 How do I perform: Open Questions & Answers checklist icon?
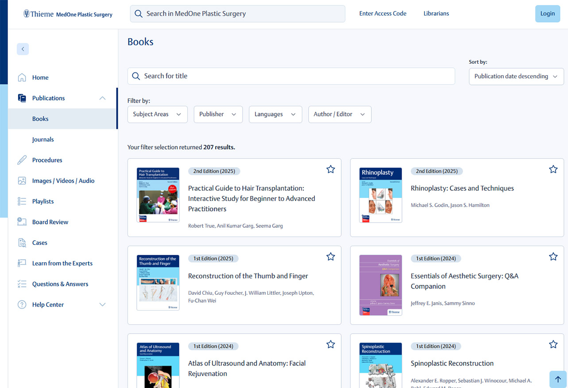[21, 284]
